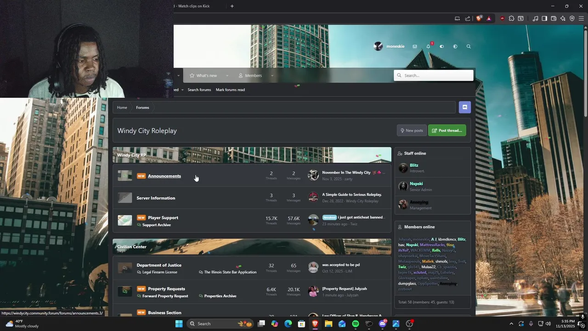Toggle forum width contrast icon
588x331 pixels.
(455, 46)
